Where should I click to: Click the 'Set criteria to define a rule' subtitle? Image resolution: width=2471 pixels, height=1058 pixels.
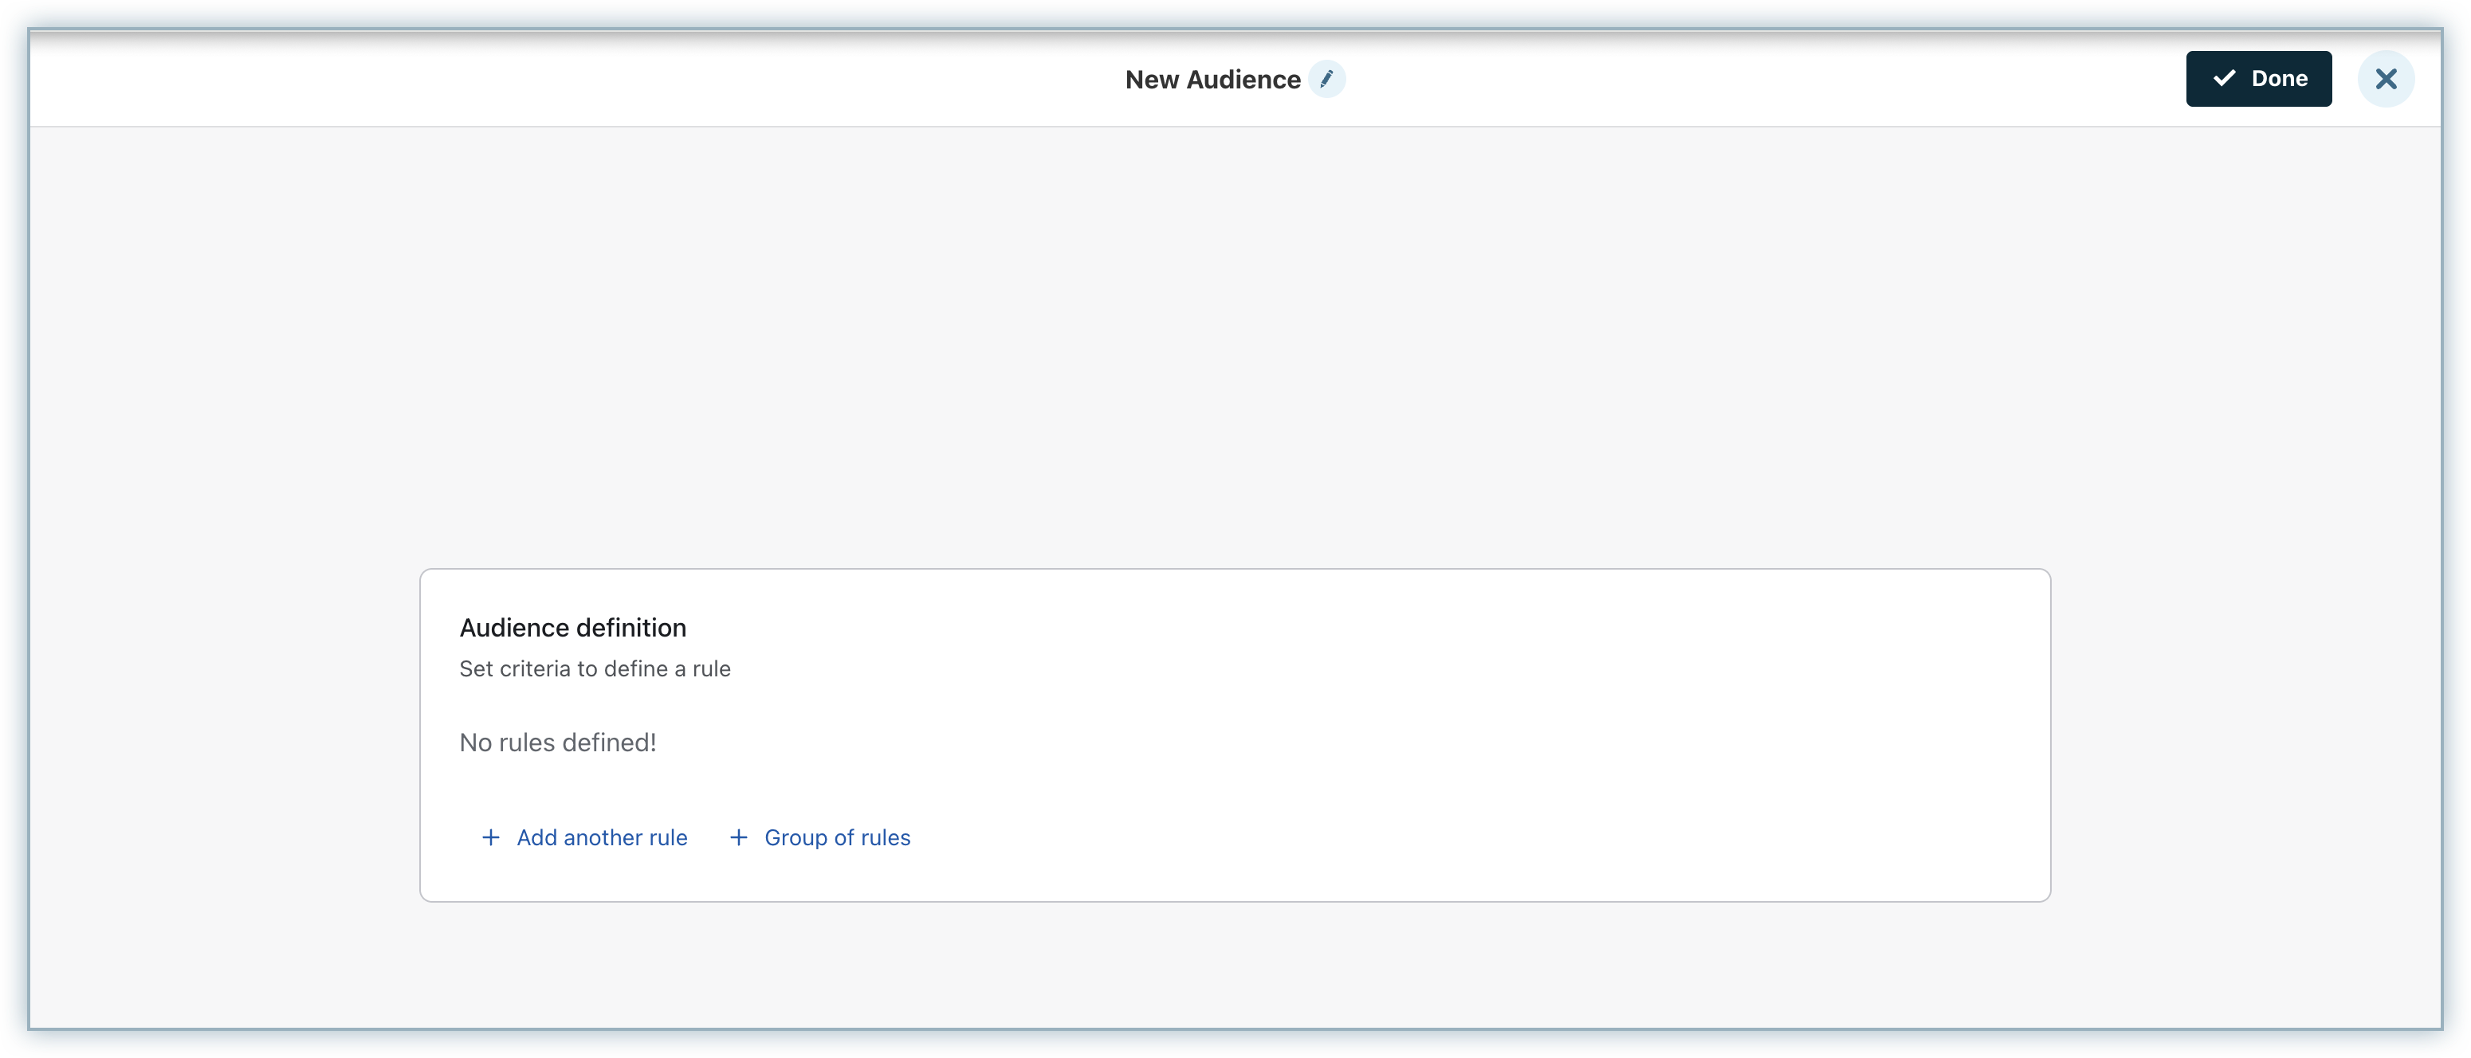coord(595,669)
